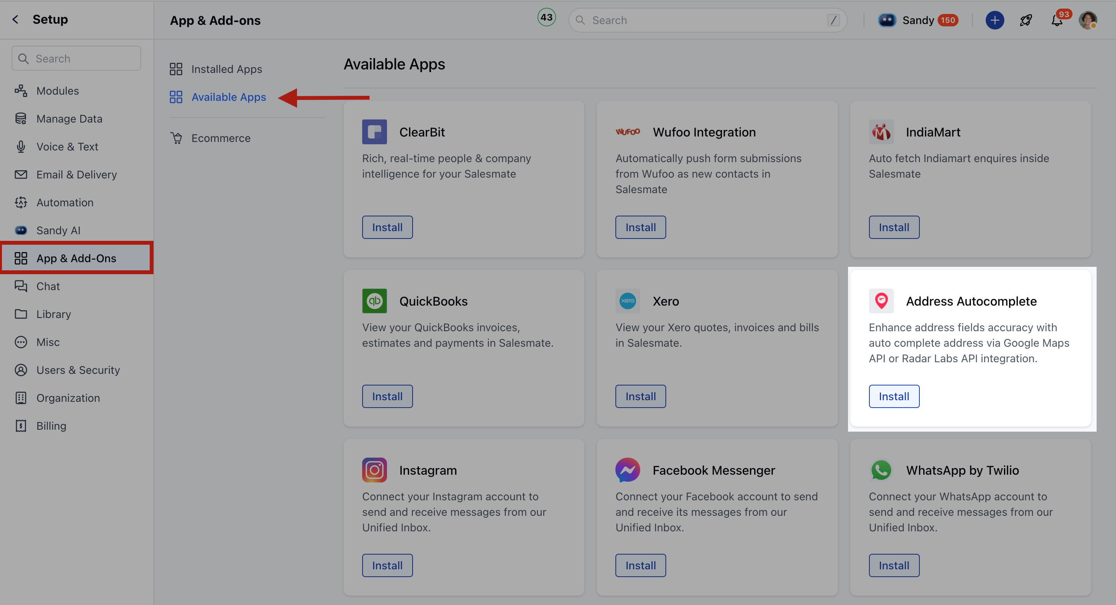Click the Voice & Text microphone icon
The image size is (1116, 605).
(x=21, y=147)
